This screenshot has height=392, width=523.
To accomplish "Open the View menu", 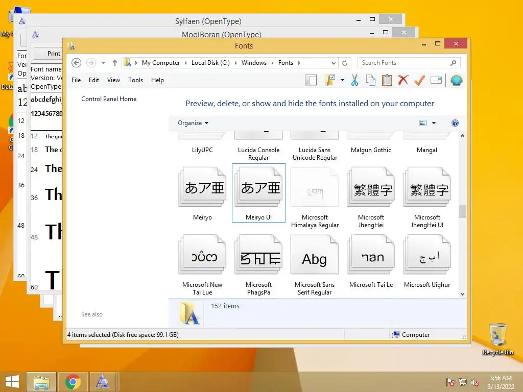I will pyautogui.click(x=113, y=80).
